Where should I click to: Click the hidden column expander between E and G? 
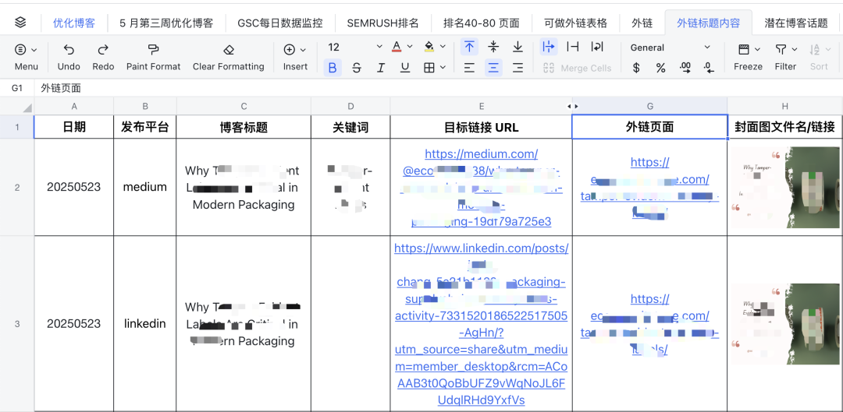click(573, 106)
